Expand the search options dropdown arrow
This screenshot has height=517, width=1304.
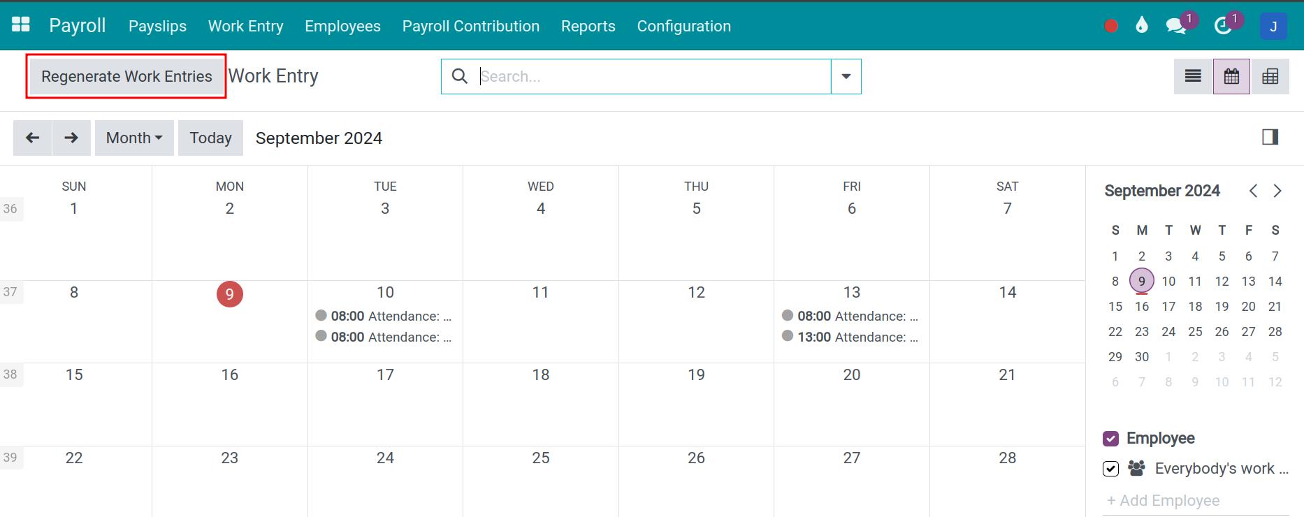coord(846,76)
